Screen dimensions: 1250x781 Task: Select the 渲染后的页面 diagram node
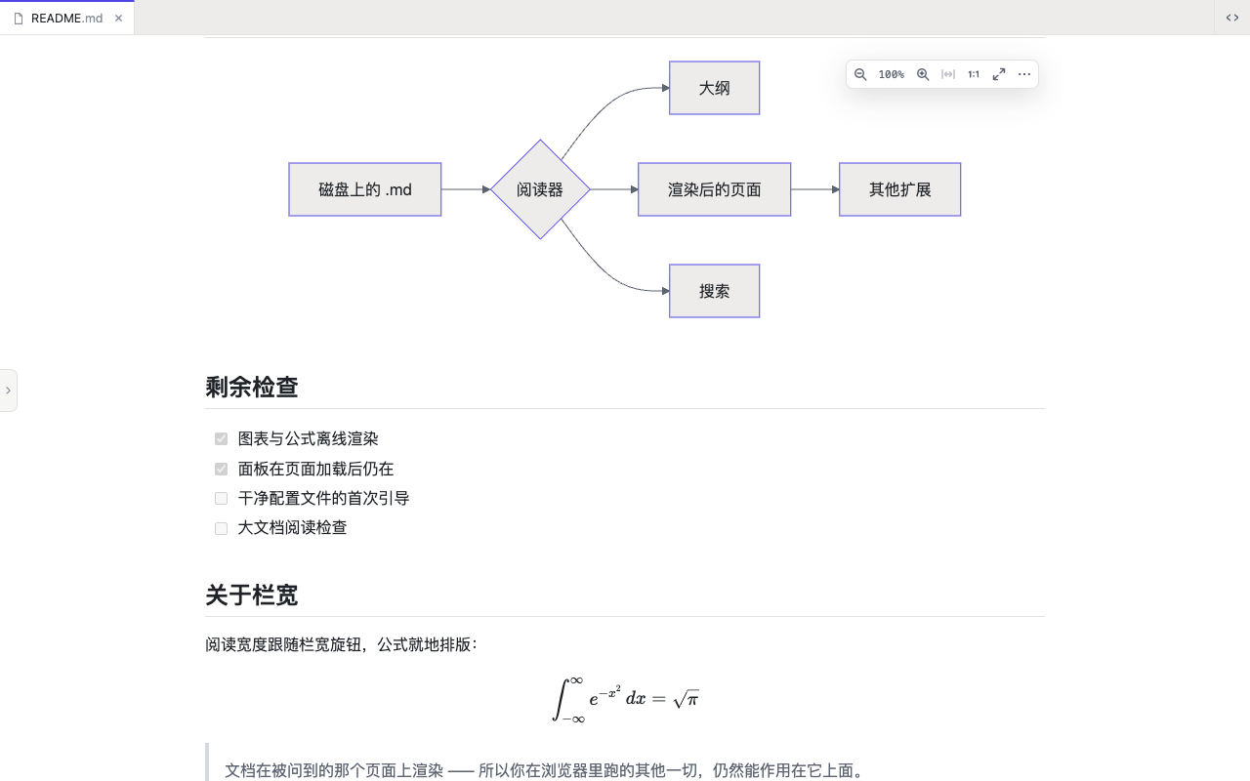point(715,189)
